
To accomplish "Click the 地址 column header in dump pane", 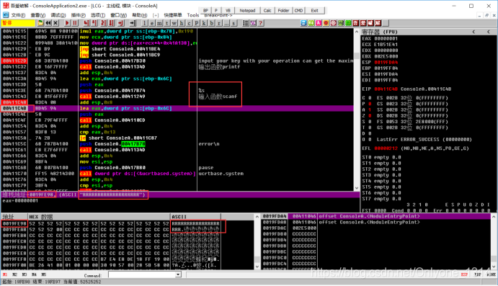I will click(x=14, y=217).
